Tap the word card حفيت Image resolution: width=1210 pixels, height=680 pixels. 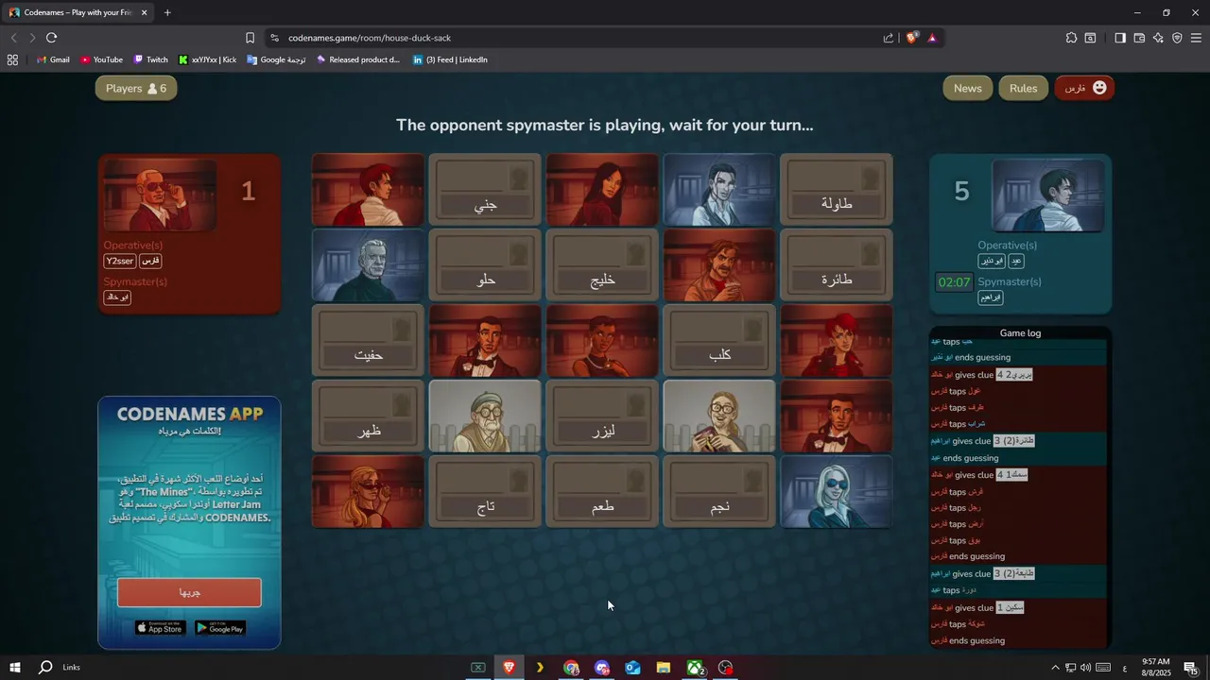point(368,341)
